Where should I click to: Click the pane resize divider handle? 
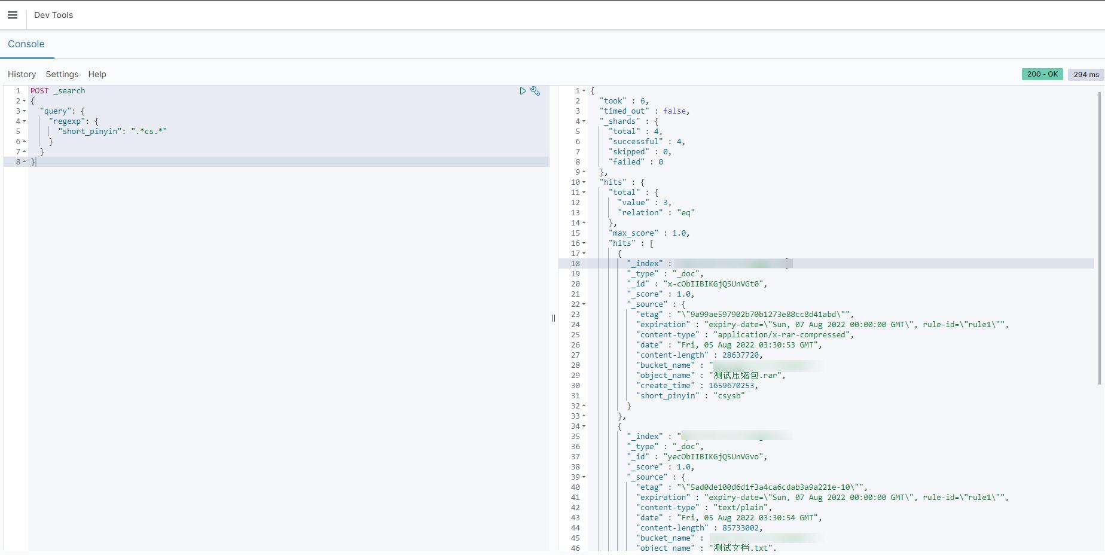click(554, 318)
